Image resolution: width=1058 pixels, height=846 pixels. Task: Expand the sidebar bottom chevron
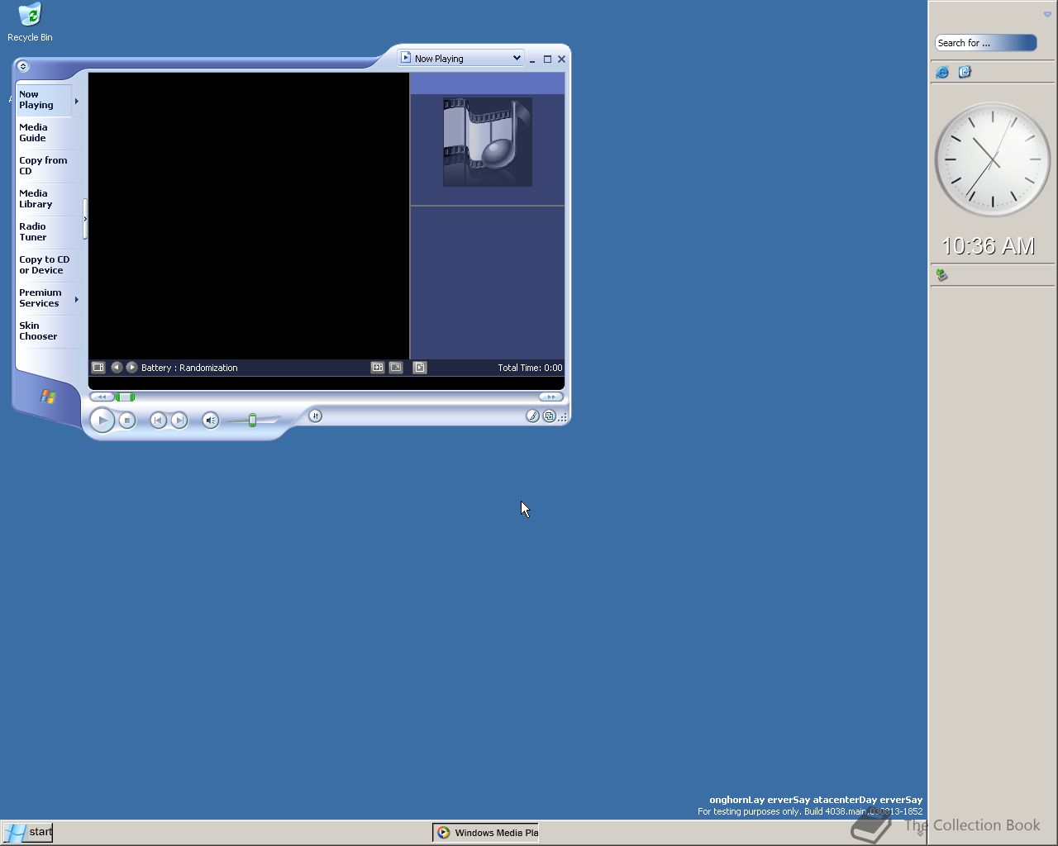coord(920,833)
